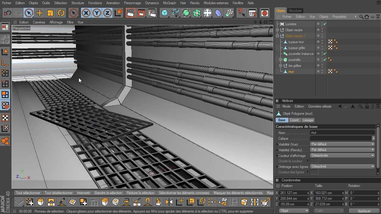Toggle Z axis lock
The height and width of the screenshot is (214, 381).
coord(107,13)
